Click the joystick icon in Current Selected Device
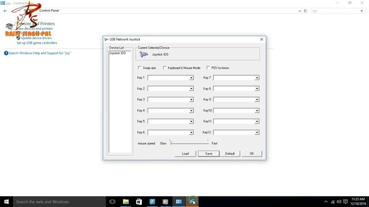The height and width of the screenshot is (207, 369). coord(144,55)
